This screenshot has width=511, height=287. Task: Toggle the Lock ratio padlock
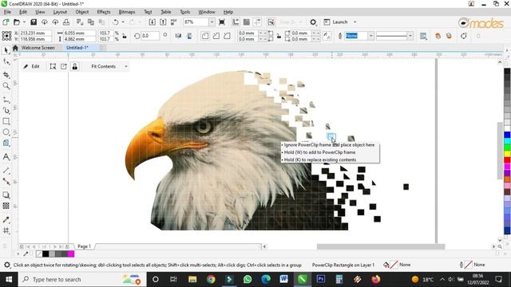125,36
